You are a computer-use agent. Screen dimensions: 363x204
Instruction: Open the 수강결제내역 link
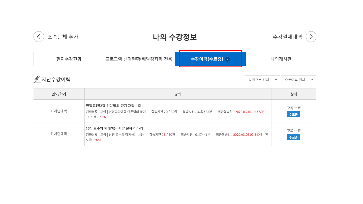(x=287, y=37)
